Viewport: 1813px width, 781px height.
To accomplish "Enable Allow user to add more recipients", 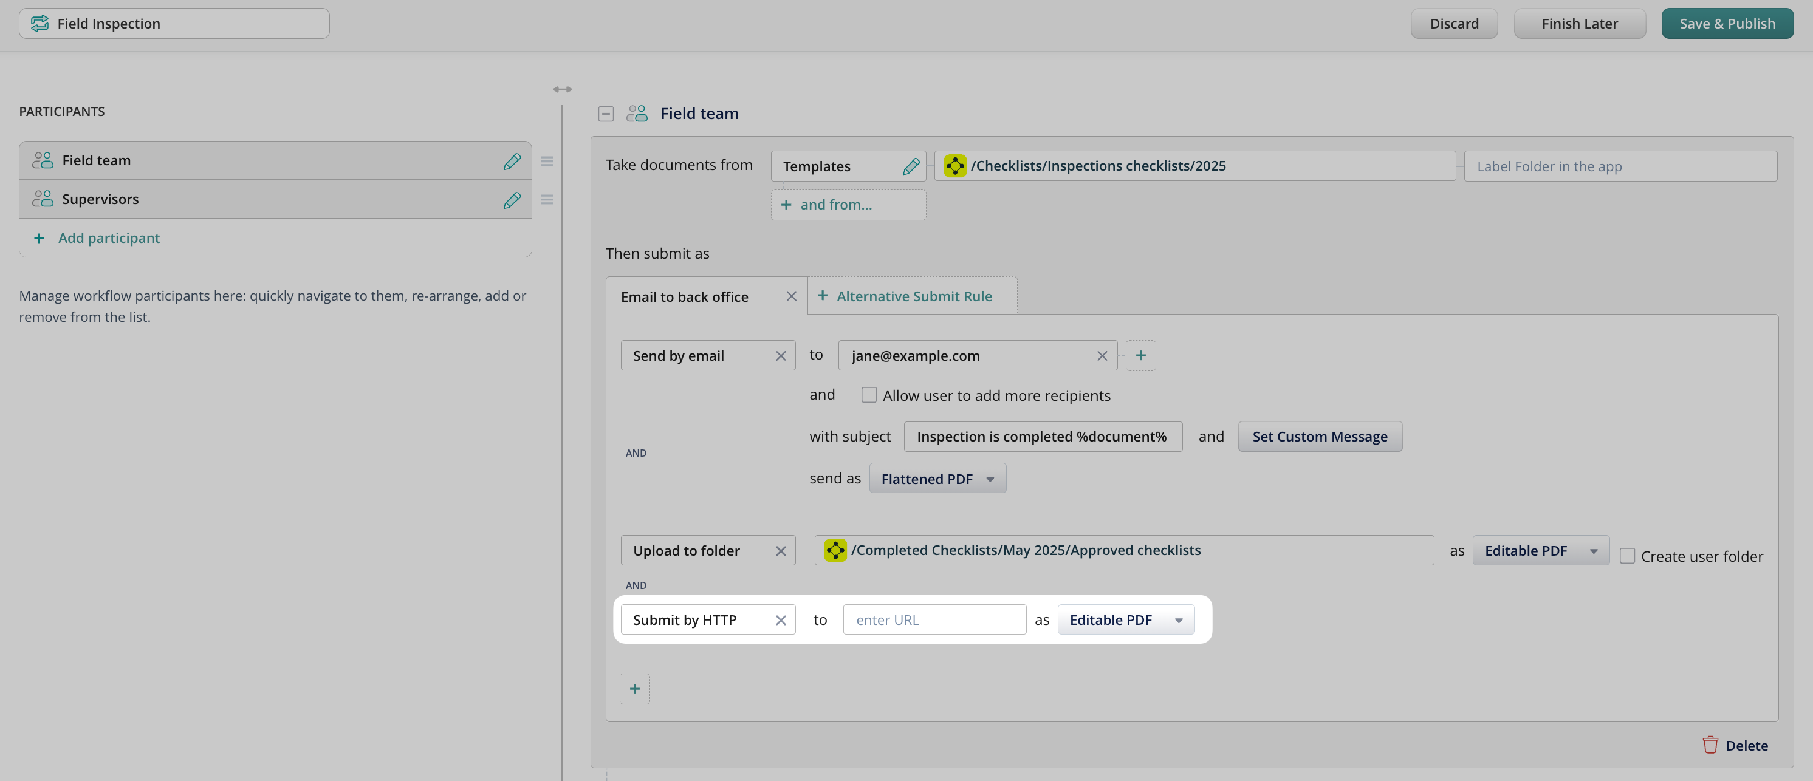I will tap(868, 395).
